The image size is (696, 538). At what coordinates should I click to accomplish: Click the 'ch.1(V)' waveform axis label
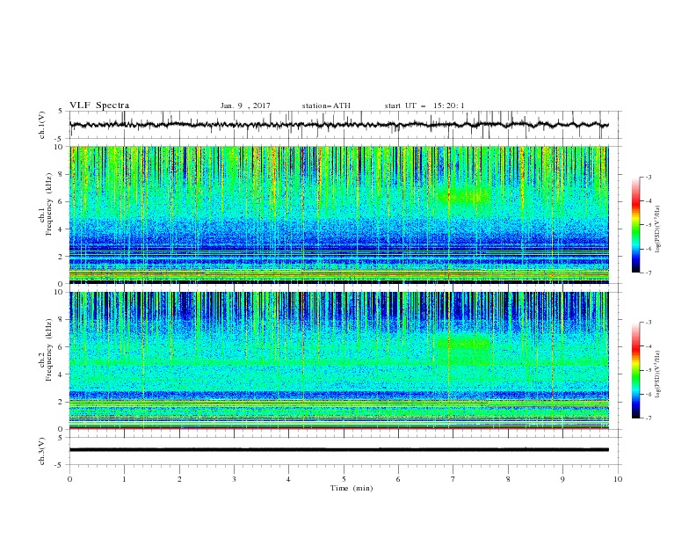coord(42,125)
